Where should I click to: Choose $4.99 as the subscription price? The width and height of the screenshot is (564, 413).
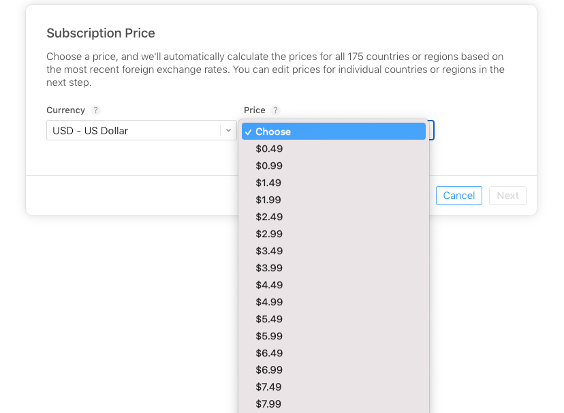tap(269, 302)
